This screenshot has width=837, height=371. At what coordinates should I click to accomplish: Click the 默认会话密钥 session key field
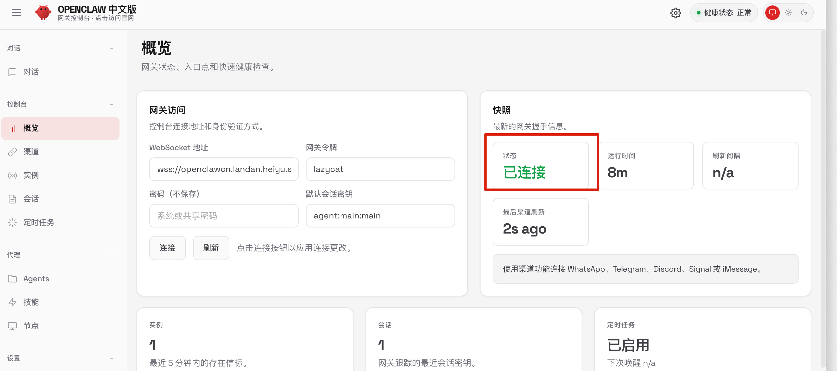(x=380, y=216)
